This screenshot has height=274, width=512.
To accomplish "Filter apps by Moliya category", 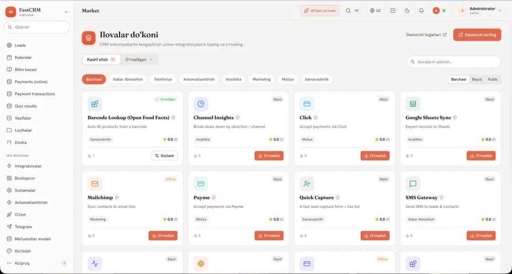I will tap(288, 79).
